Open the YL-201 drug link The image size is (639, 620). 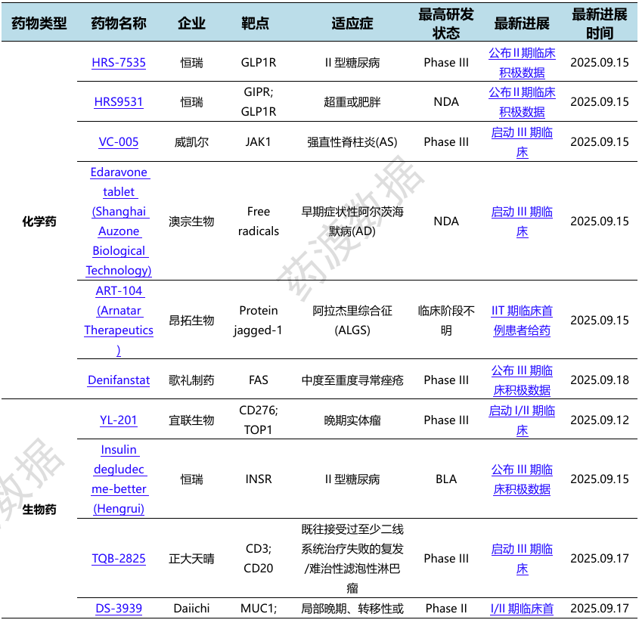pos(119,420)
